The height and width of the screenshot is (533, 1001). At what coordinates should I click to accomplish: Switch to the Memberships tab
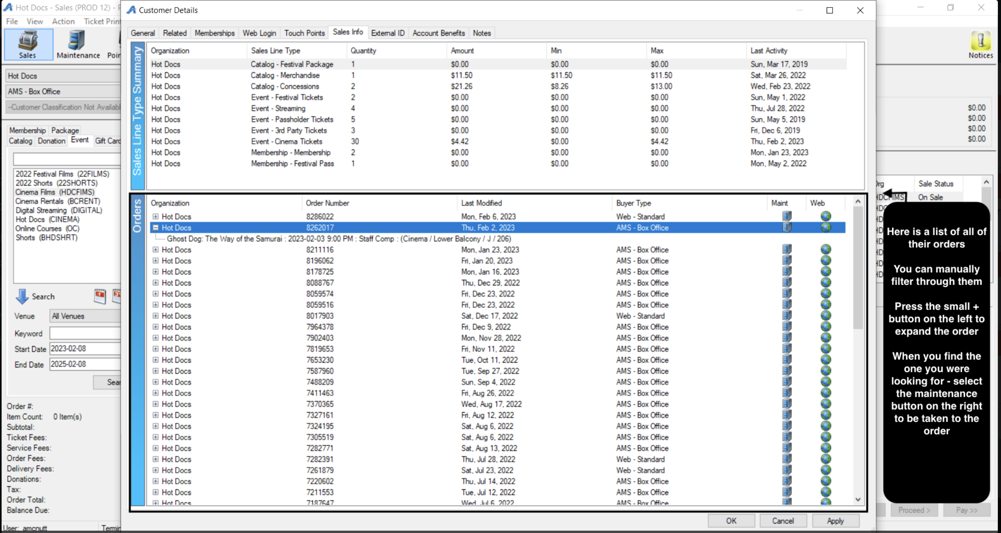click(x=214, y=33)
